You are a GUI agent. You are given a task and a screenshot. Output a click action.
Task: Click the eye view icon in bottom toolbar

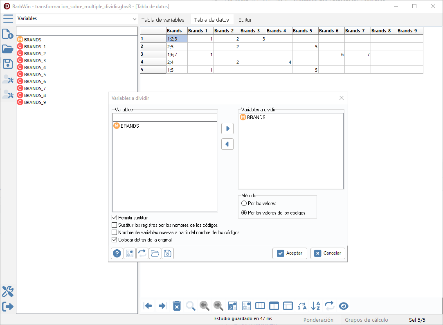344,306
